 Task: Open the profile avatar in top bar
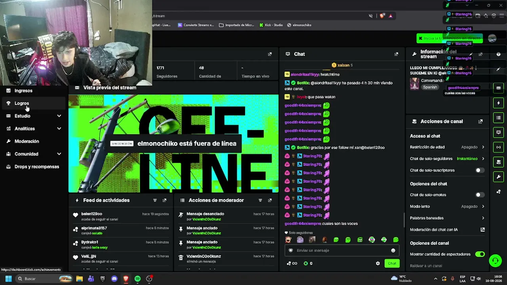492,38
